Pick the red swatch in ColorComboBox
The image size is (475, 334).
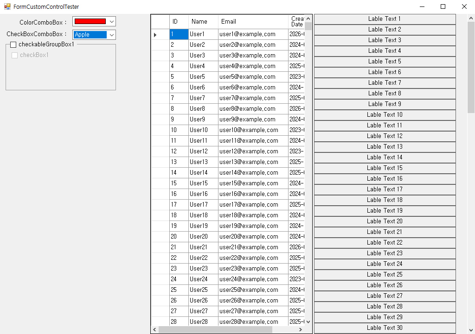click(x=90, y=21)
